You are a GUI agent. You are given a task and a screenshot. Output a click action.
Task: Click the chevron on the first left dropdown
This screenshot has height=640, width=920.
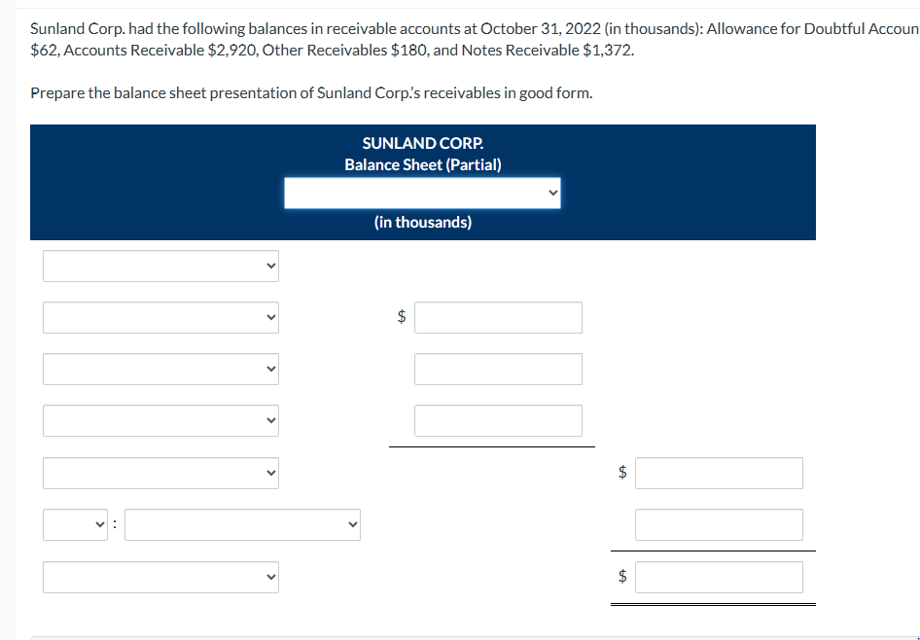click(x=269, y=265)
